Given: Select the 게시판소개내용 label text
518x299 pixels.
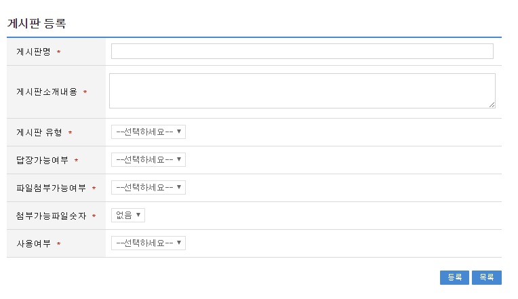Looking at the screenshot, I should (x=47, y=92).
